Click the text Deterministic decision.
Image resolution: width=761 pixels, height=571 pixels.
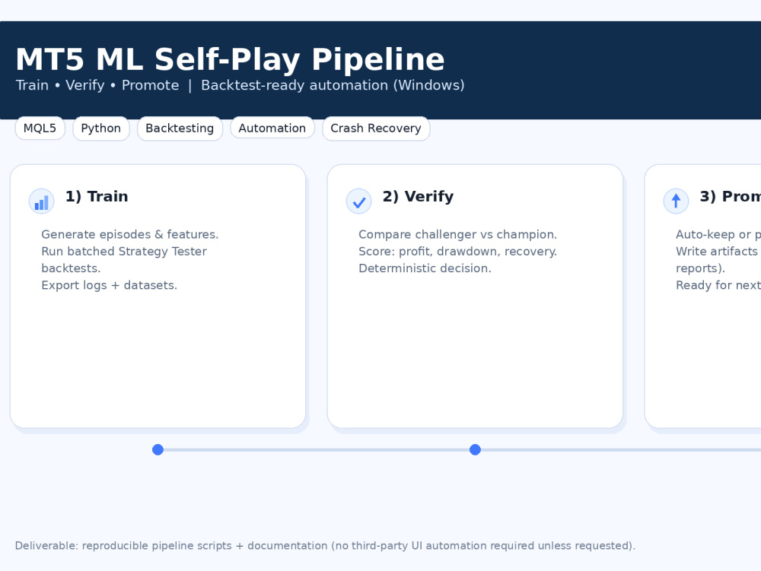coord(425,268)
